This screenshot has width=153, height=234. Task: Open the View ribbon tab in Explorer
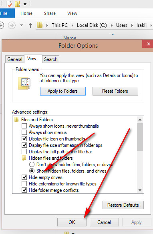coord(72,13)
